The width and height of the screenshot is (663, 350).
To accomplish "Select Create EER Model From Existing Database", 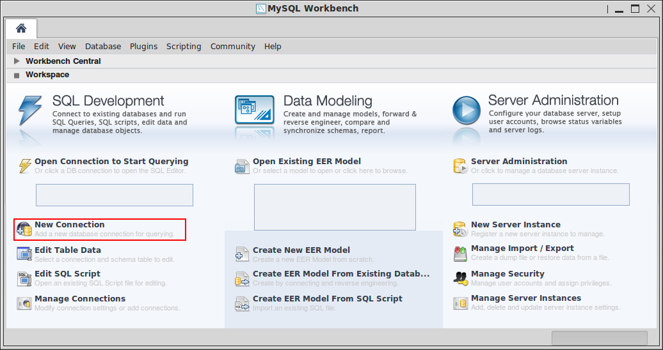I will (341, 273).
